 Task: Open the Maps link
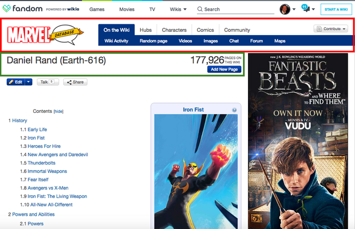[280, 41]
